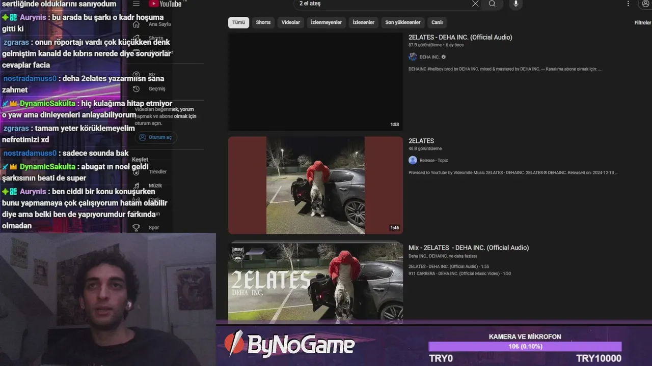Click Aurynis on 'bu arada bu şarkı' message
The image size is (652, 366).
click(33, 17)
